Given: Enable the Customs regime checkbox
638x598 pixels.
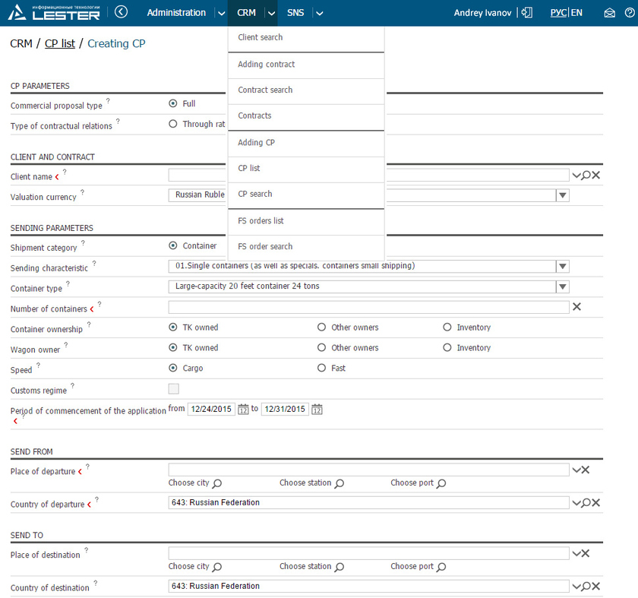Looking at the screenshot, I should pos(174,389).
